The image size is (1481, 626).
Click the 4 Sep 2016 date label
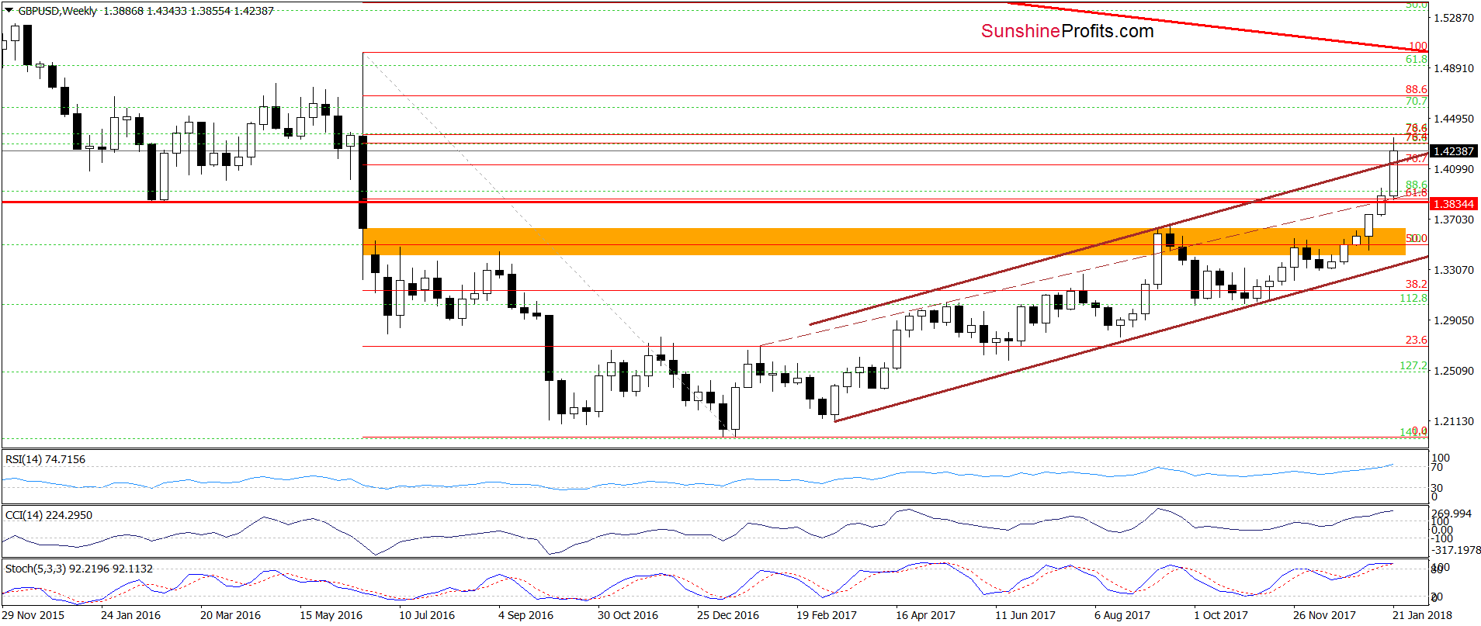pyautogui.click(x=525, y=615)
